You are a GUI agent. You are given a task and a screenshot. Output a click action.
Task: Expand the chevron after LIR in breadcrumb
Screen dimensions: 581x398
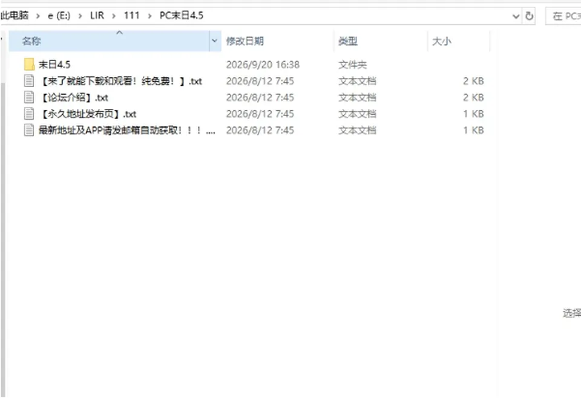[114, 16]
